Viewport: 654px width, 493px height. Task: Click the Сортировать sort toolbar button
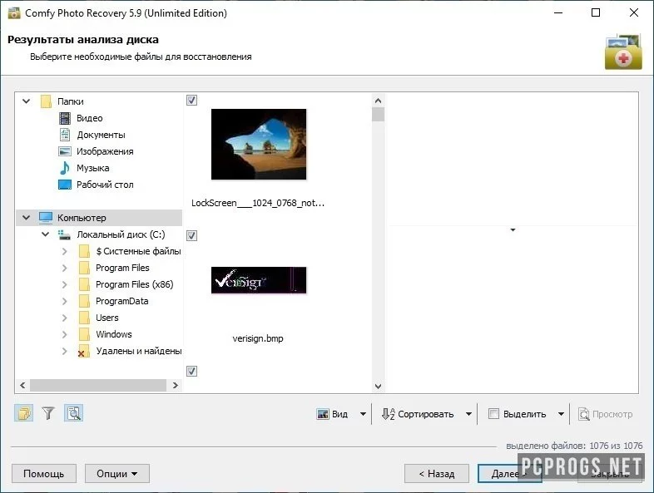418,414
